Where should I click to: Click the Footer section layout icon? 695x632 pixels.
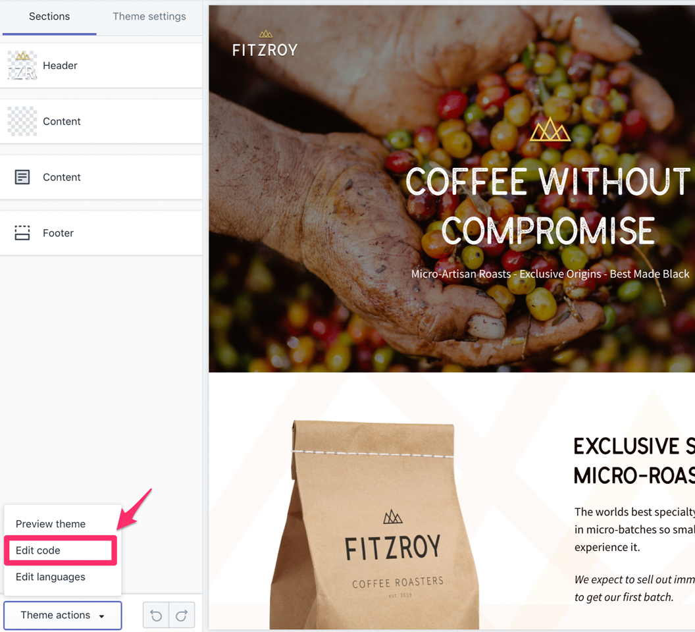coord(22,233)
